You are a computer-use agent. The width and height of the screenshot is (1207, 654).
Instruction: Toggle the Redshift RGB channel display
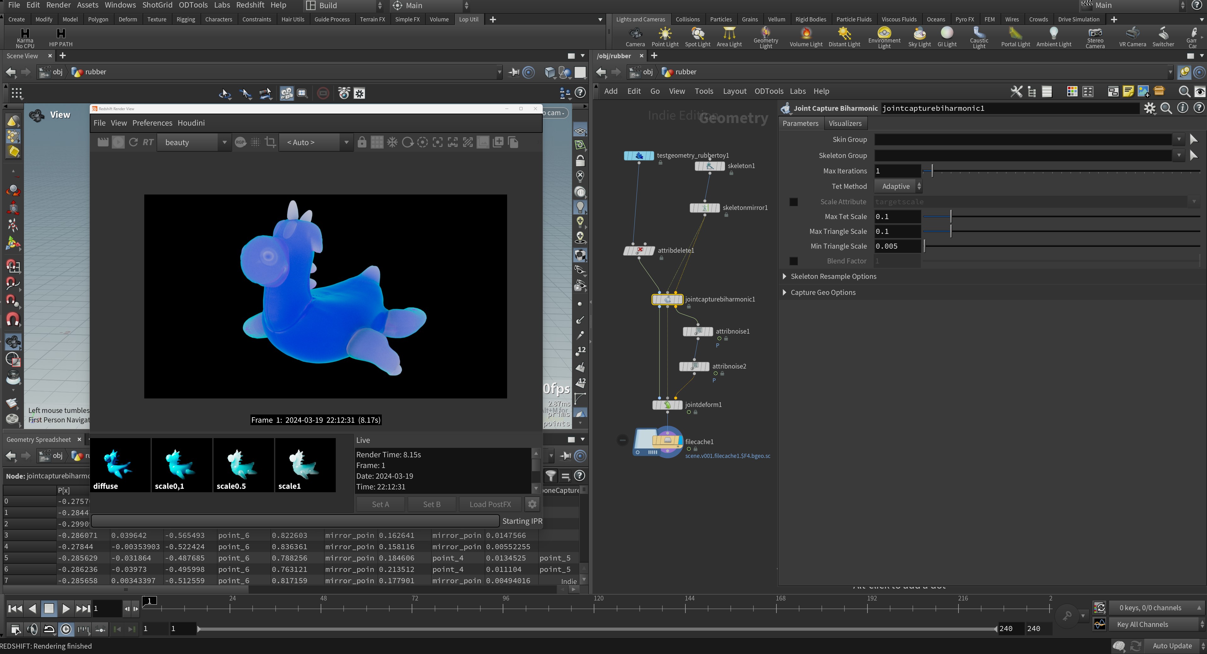240,142
